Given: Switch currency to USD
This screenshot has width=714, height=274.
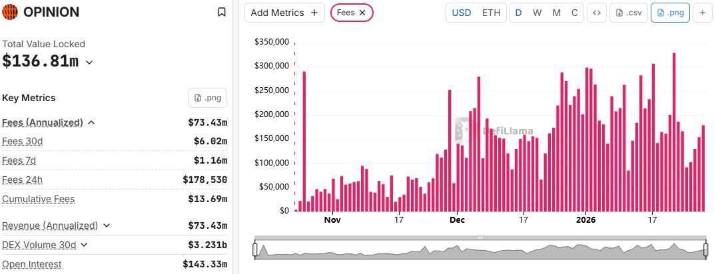Looking at the screenshot, I should (461, 13).
